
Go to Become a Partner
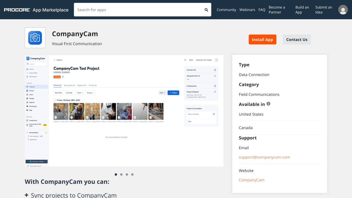[x=277, y=10]
